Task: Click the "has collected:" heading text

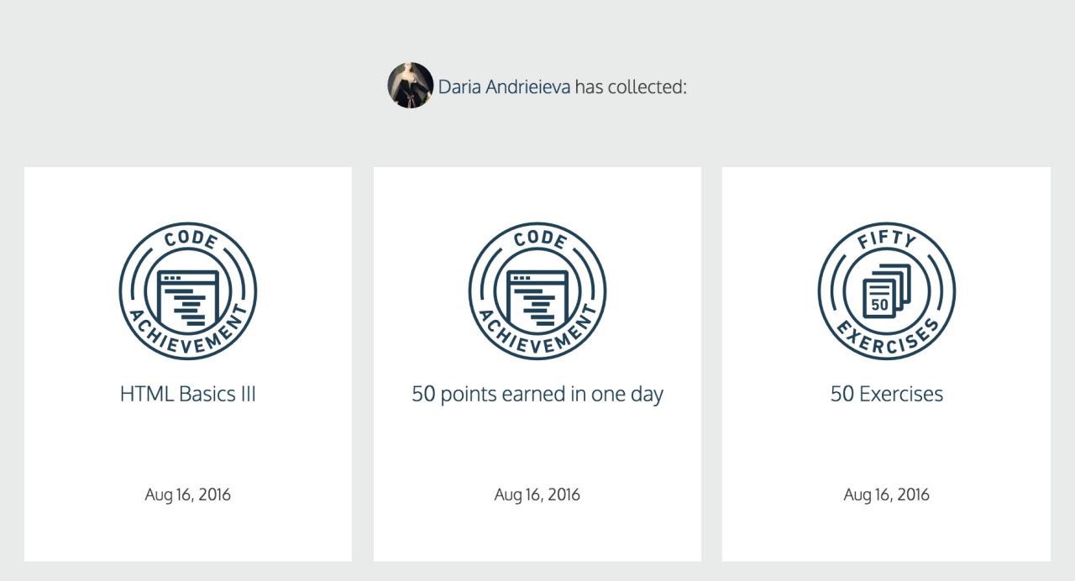Action: (x=631, y=86)
